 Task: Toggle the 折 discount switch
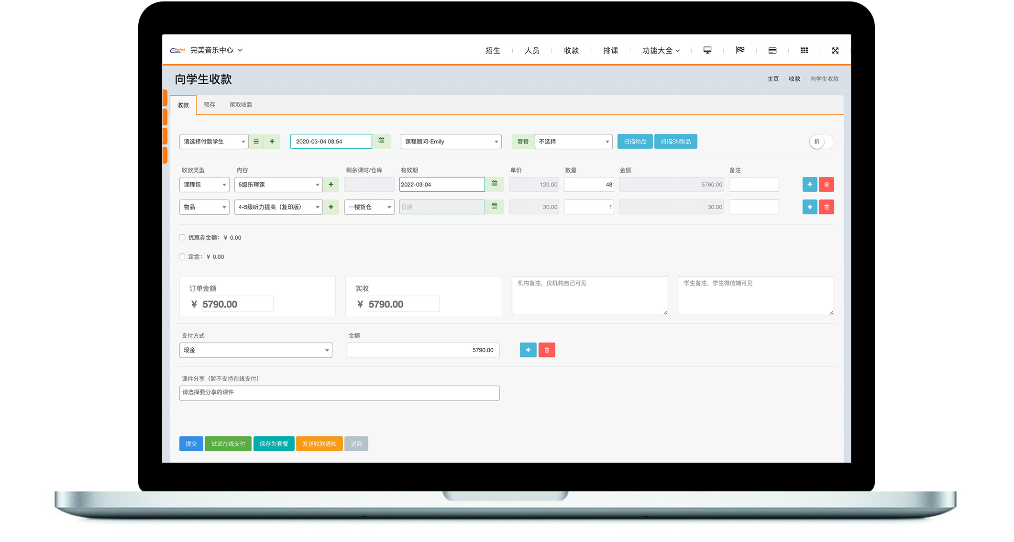821,142
